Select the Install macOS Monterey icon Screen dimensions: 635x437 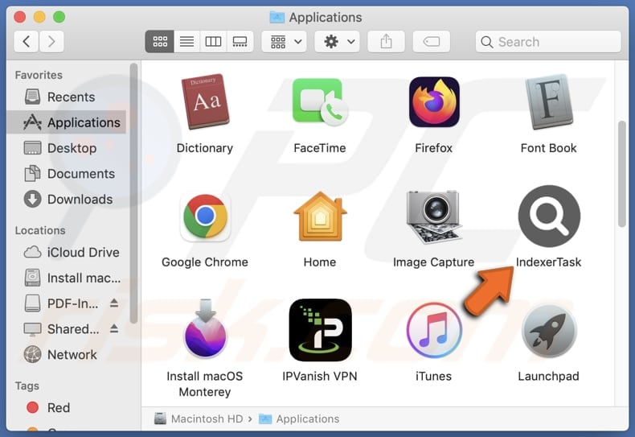[205, 328]
